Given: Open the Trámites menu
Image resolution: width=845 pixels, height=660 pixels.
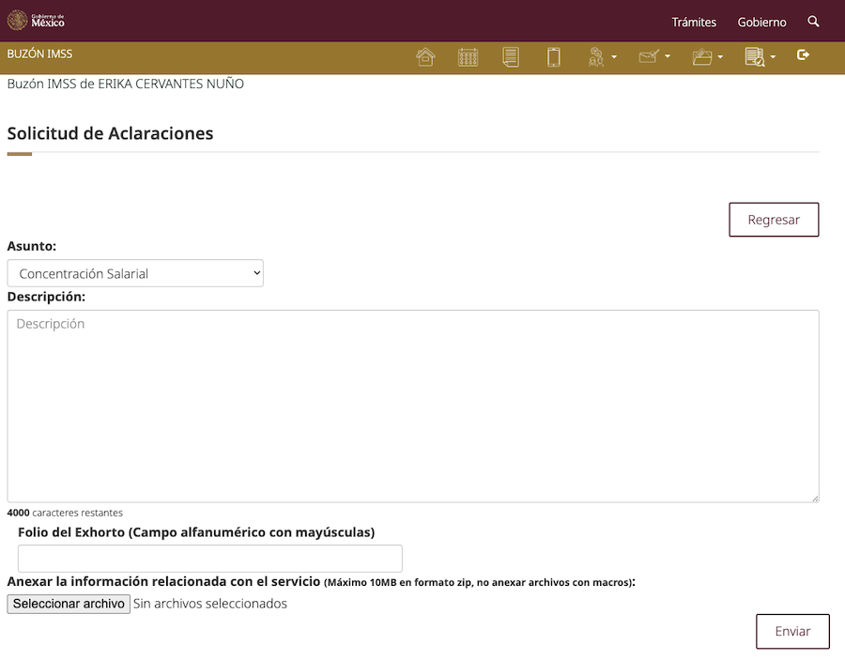Looking at the screenshot, I should click(694, 23).
